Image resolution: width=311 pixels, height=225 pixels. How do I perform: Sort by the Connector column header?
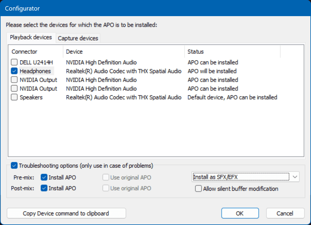(x=36, y=52)
